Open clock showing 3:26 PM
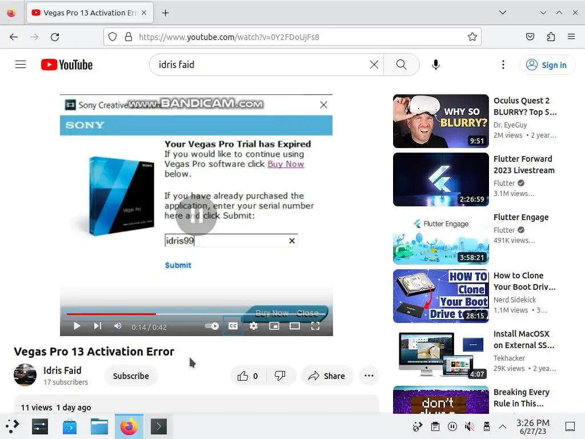The height and width of the screenshot is (439, 585). click(533, 426)
